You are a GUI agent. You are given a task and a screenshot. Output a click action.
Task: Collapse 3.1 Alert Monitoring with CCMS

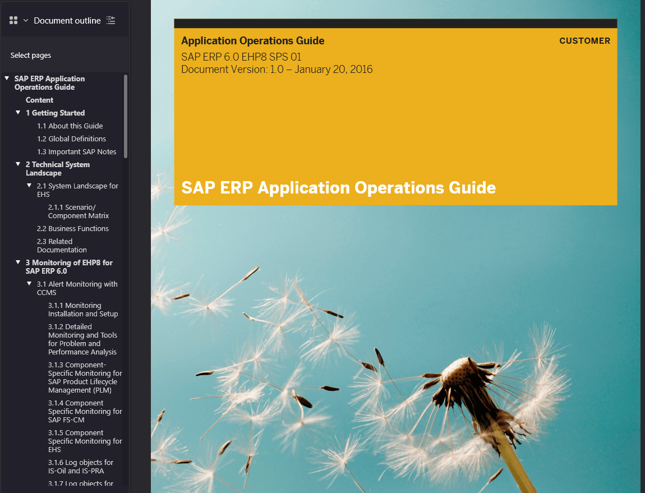(29, 284)
